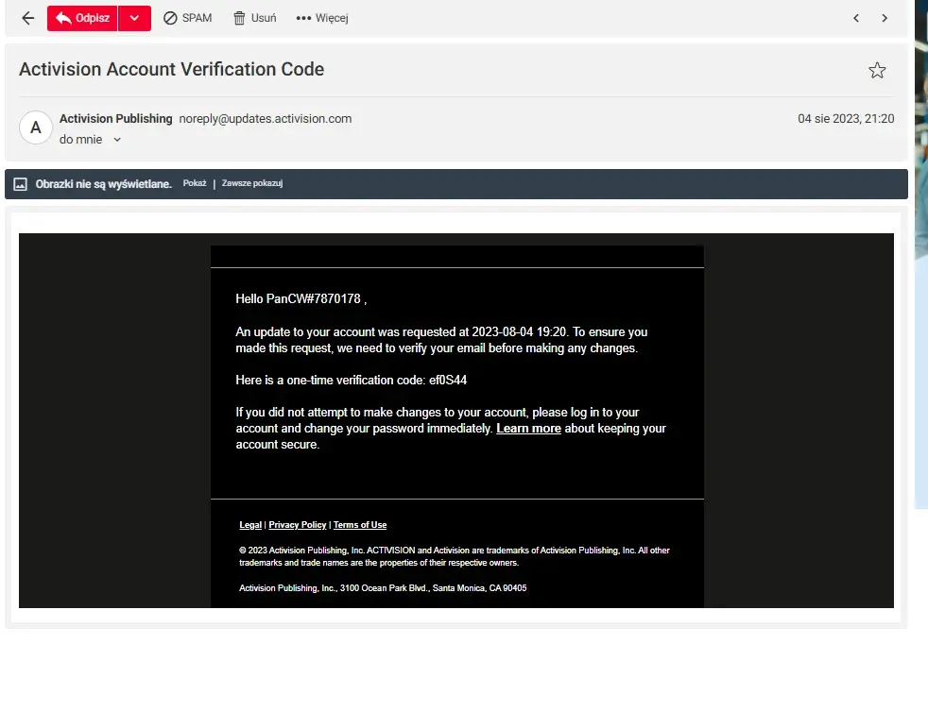The image size is (928, 712).
Task: Delete the email with Usuń
Action: 255,18
